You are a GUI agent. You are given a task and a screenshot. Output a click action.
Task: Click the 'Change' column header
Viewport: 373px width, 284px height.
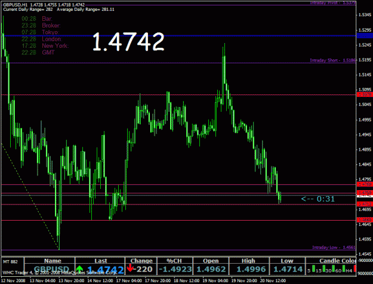pos(141,261)
